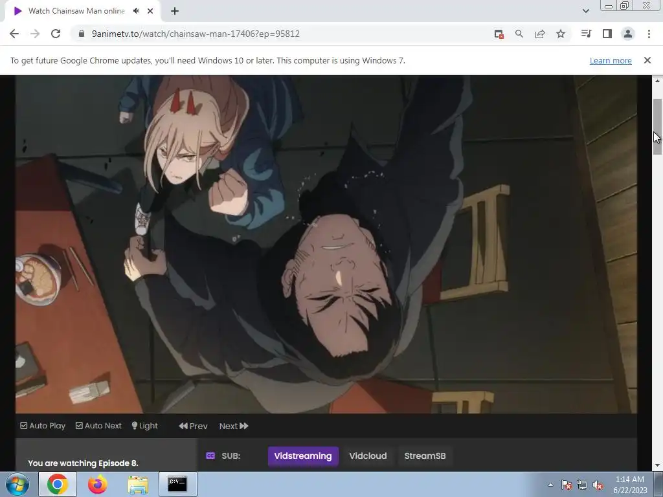Close the Chainsaw Man tab

click(150, 11)
